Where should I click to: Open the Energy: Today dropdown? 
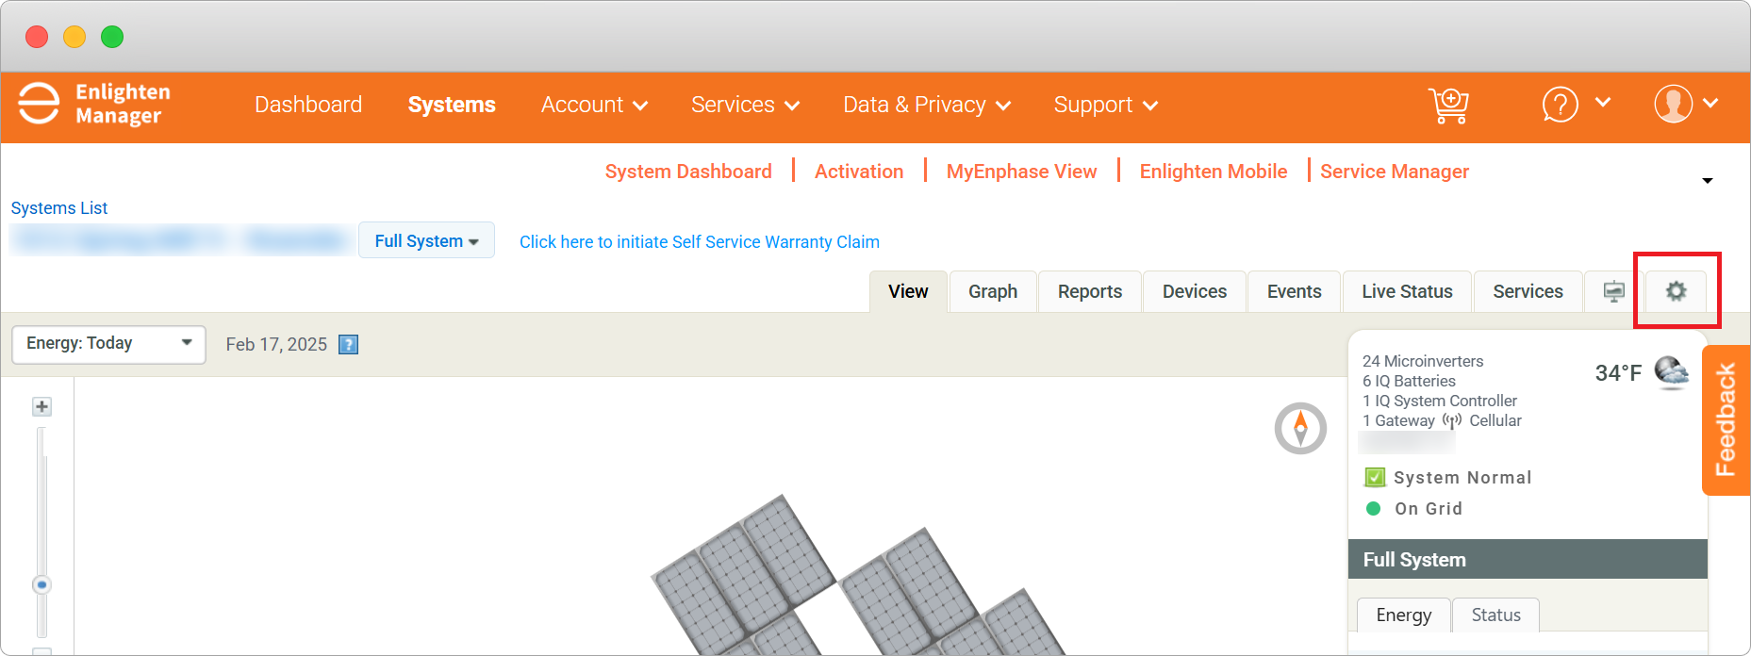108,343
